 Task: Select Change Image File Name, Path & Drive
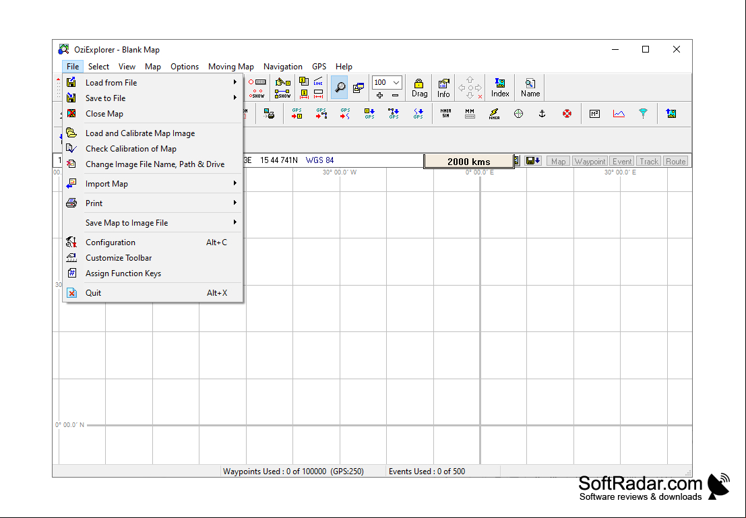153,164
